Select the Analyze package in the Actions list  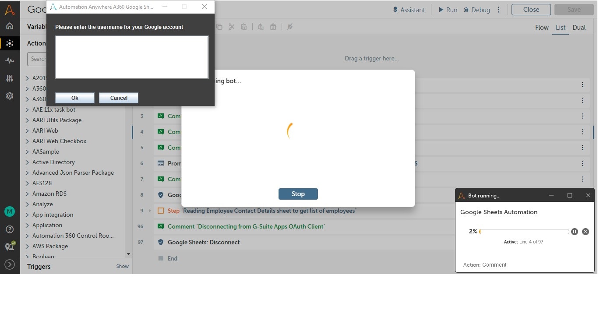click(42, 204)
